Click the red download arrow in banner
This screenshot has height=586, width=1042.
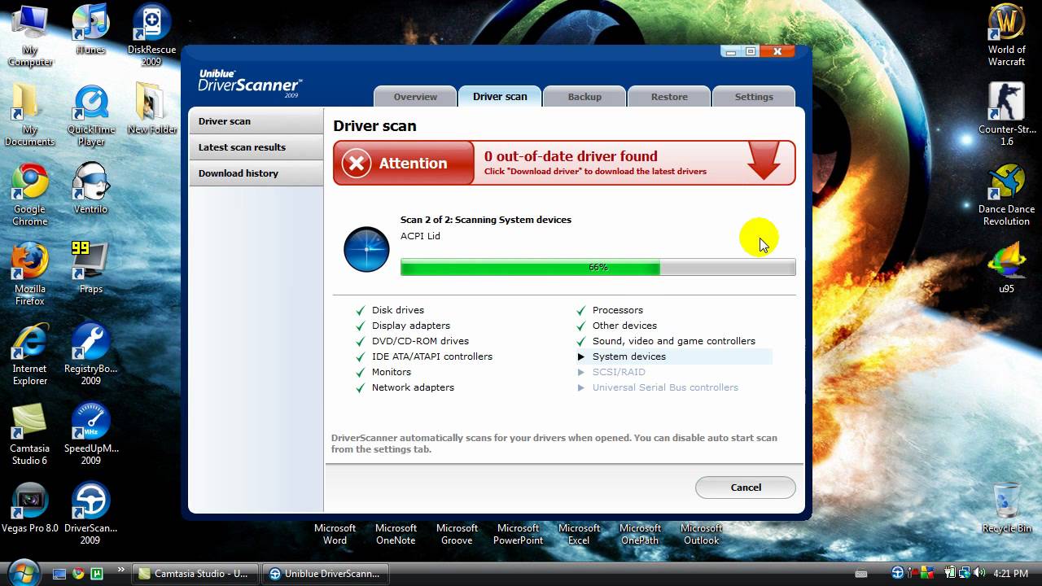point(764,162)
